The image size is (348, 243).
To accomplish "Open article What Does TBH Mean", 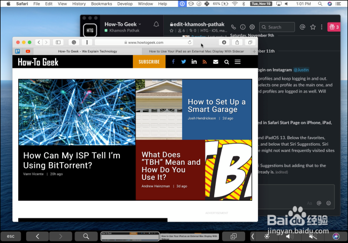I will 171,166.
